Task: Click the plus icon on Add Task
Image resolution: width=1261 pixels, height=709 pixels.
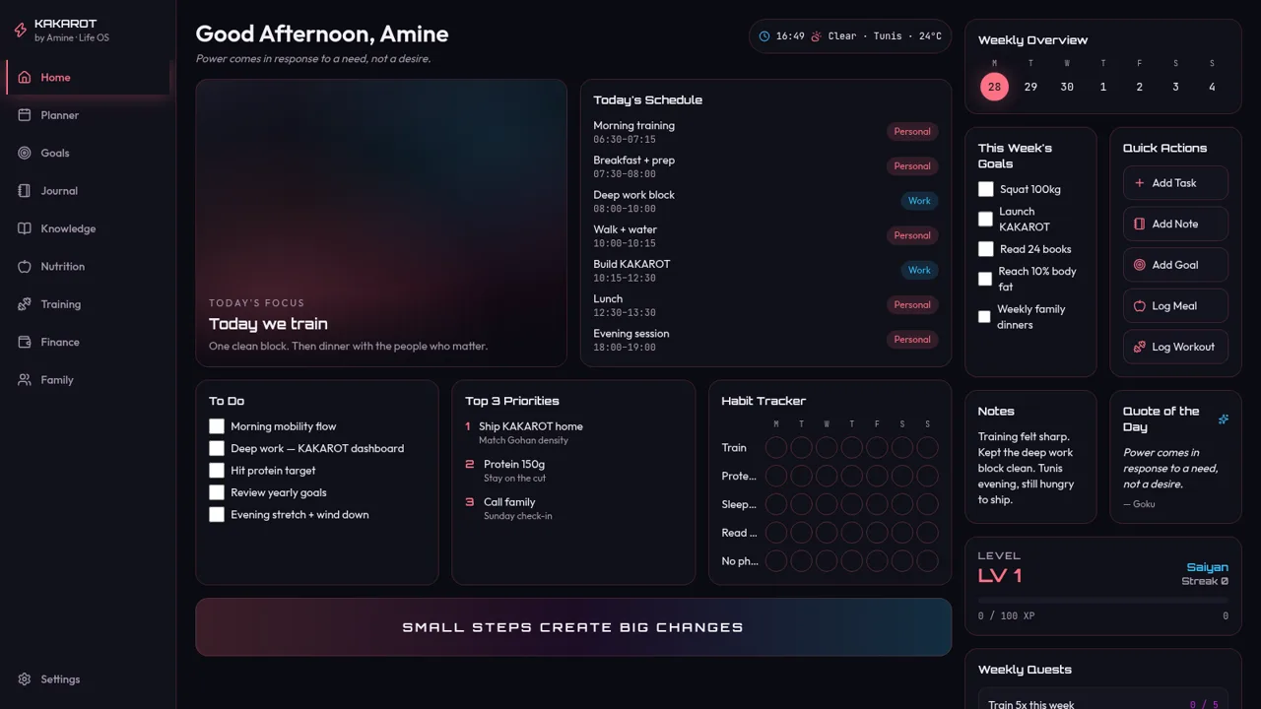Action: pos(1140,183)
